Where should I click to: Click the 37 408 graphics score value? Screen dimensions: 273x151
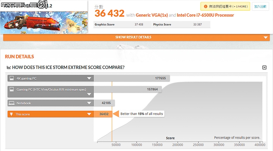coord(139,25)
